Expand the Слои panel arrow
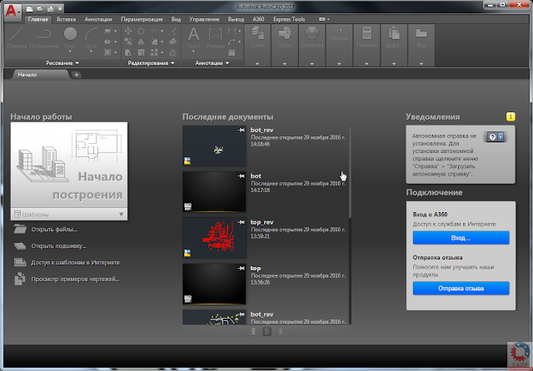The width and height of the screenshot is (533, 371). click(257, 64)
